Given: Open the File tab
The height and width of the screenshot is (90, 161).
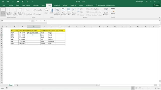Looking at the screenshot, I should tap(4, 5).
